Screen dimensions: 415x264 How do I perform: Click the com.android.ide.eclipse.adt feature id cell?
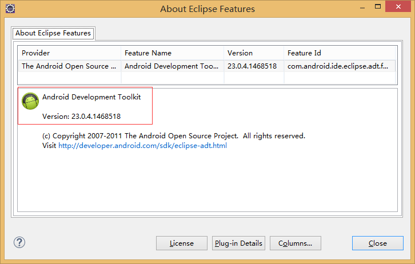point(340,66)
